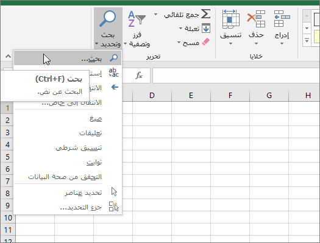320x243 pixels.
Task: Click the إدراج insert cells icon
Action: coord(282,19)
